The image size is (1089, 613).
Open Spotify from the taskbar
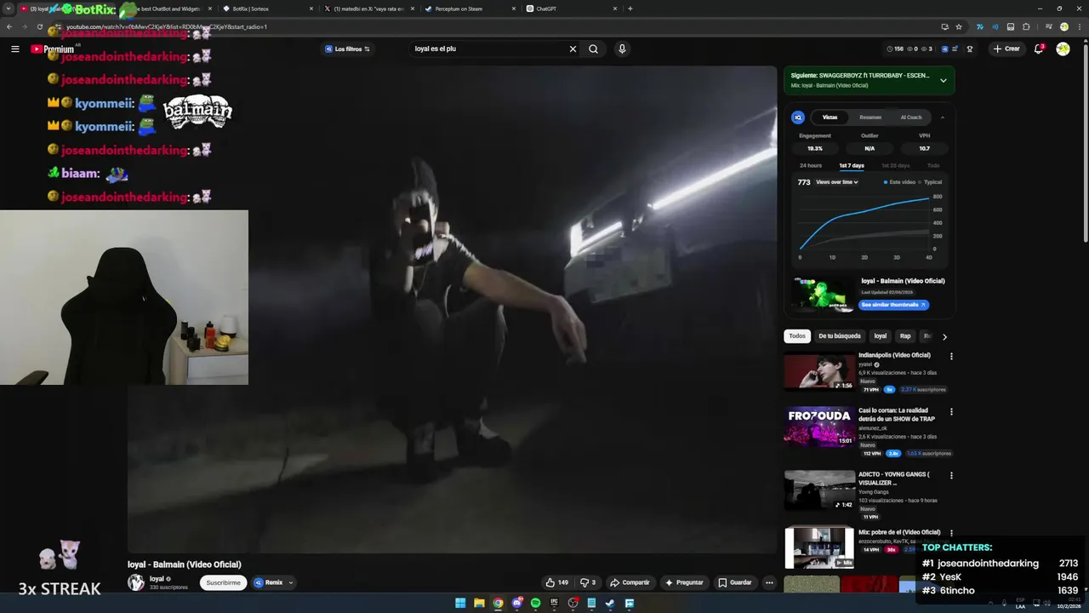click(x=535, y=603)
